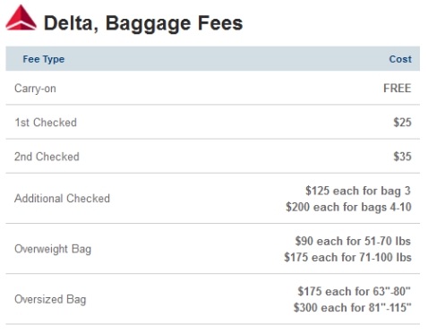Click the $25 first checked cost
The image size is (428, 333).
[402, 123]
